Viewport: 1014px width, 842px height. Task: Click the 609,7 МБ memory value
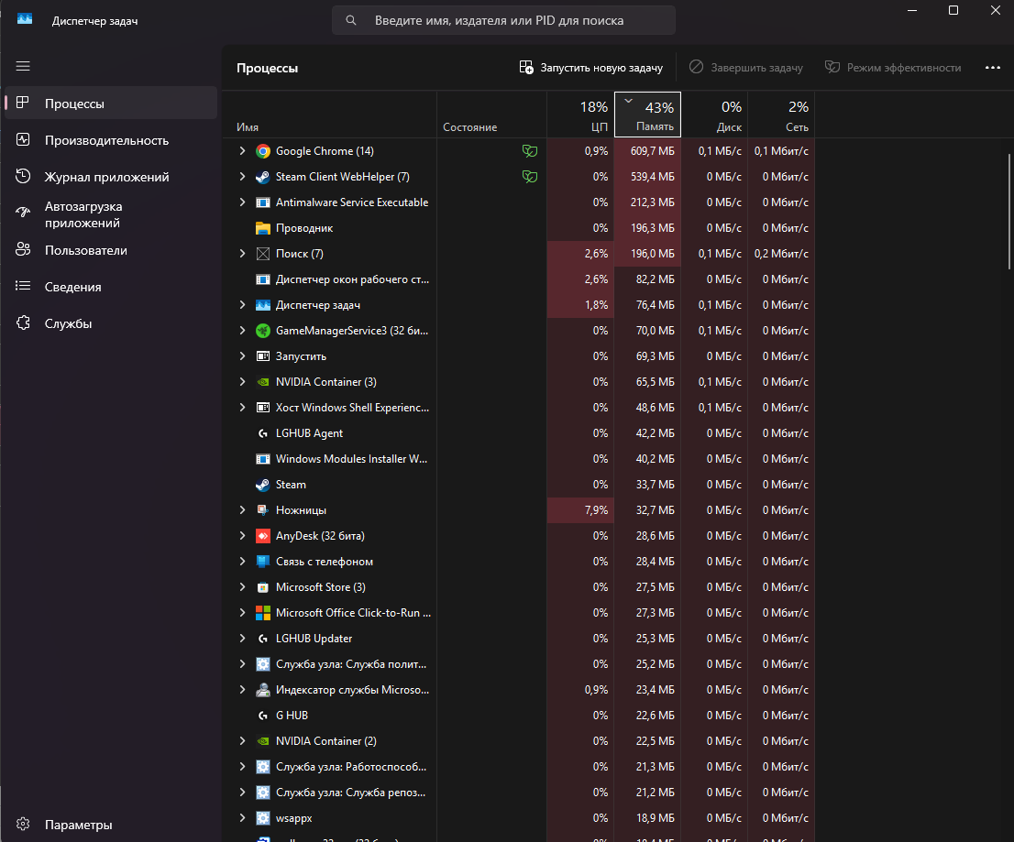tap(653, 151)
